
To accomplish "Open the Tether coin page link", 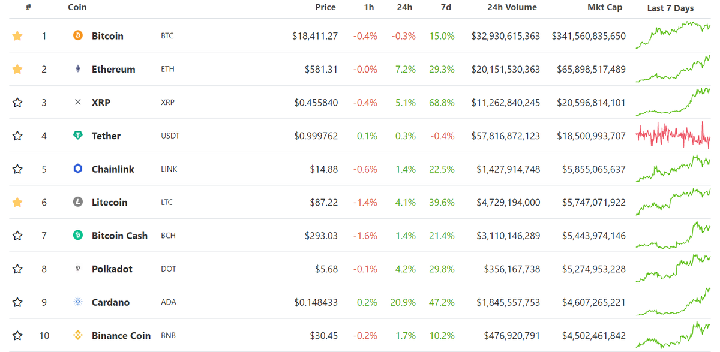I will tap(106, 136).
